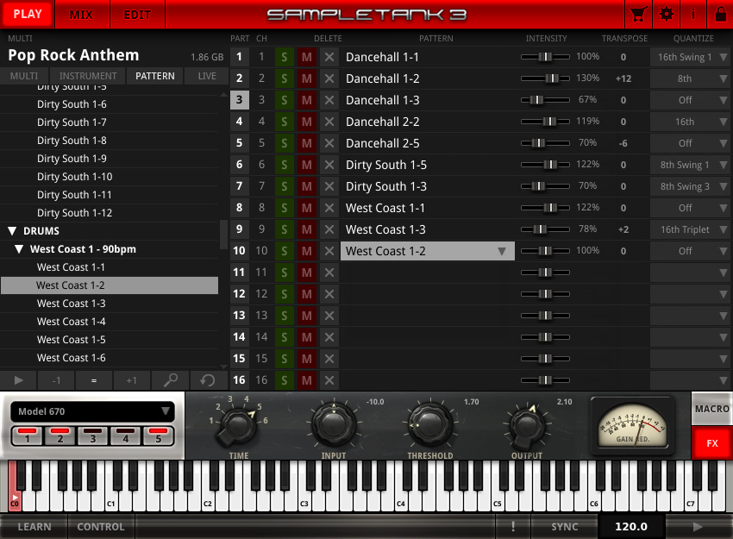Toggle effect slot 5
The image size is (733, 539).
(x=158, y=436)
